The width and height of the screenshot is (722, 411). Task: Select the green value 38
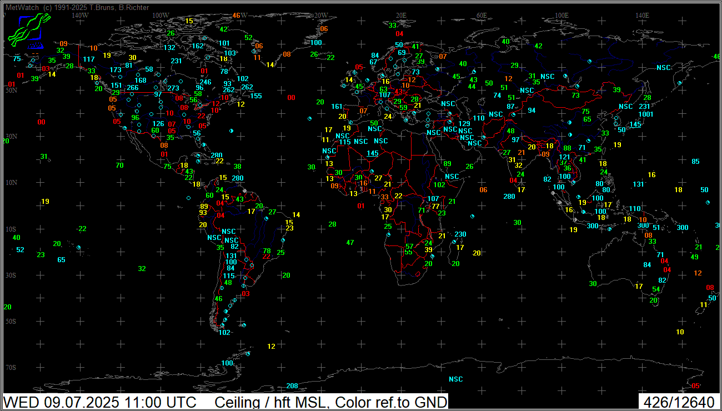point(238,167)
